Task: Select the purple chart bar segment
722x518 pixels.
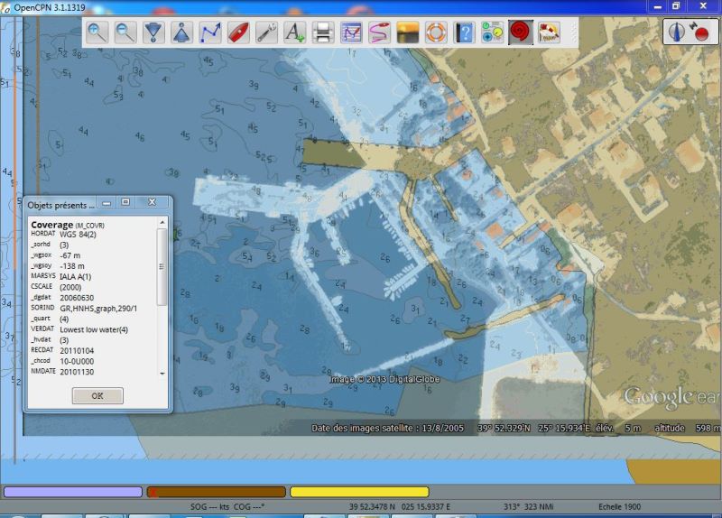Action: click(x=73, y=492)
